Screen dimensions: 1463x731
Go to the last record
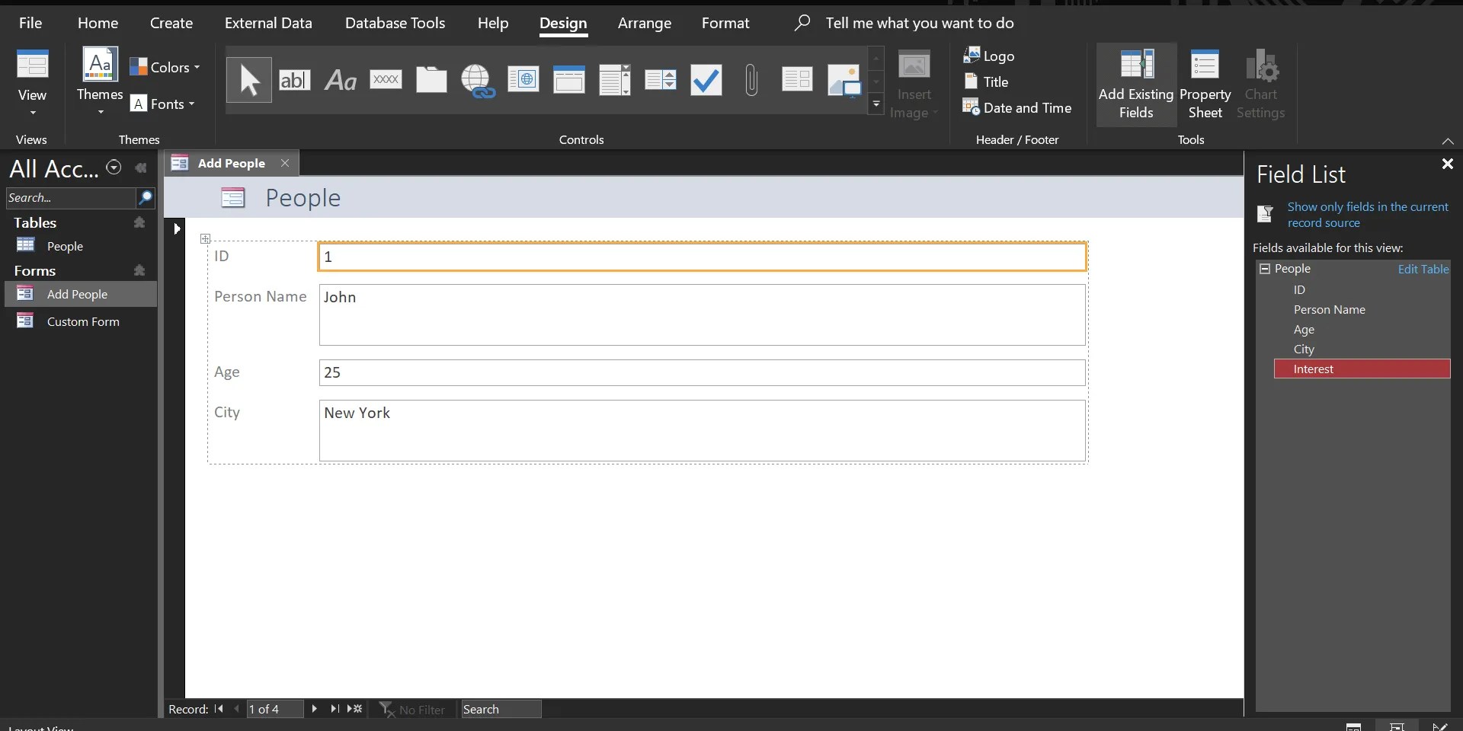335,709
